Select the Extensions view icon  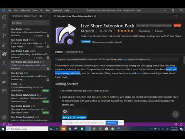coord(4,54)
